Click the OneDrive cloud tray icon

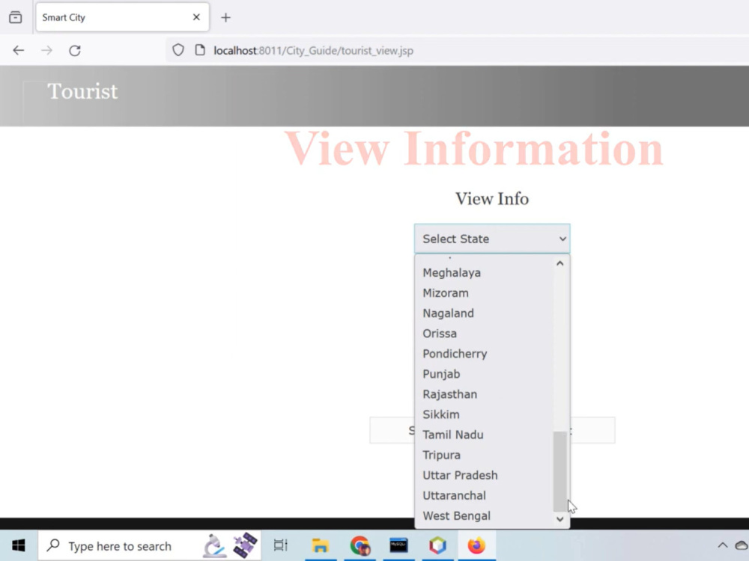tap(742, 545)
